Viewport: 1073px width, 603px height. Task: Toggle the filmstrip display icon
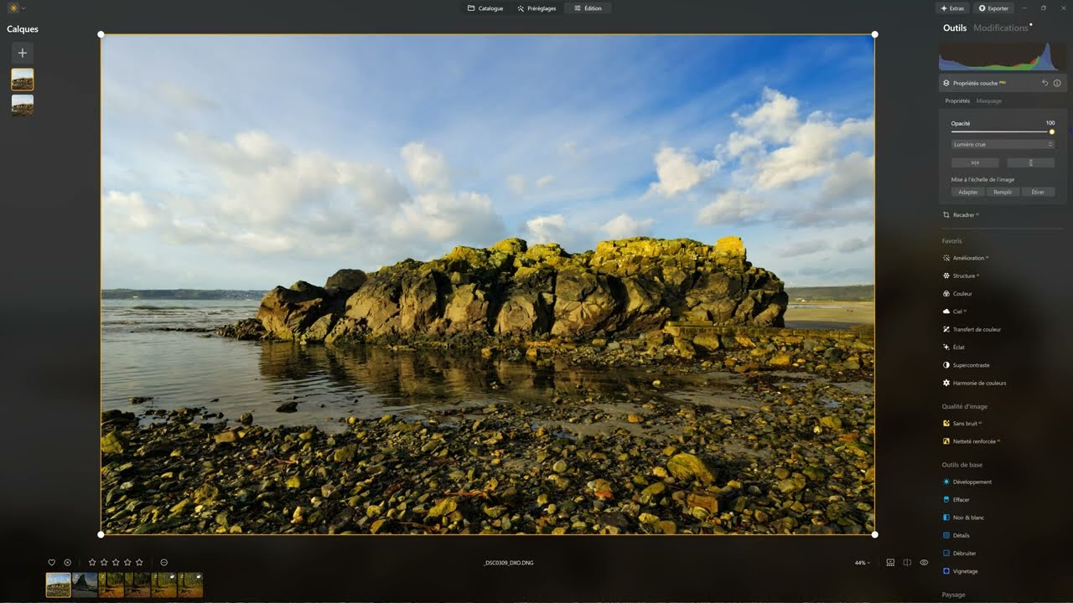[890, 563]
